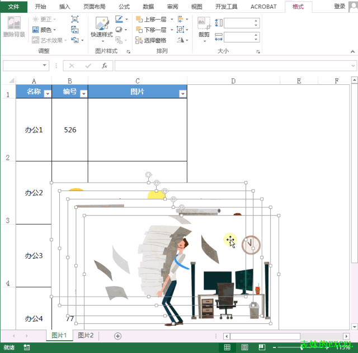Click the shape width input field
Screen dimensions: 358x353
(239, 37)
